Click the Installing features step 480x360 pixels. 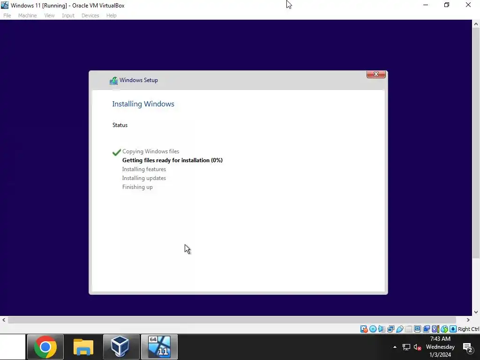pyautogui.click(x=144, y=169)
